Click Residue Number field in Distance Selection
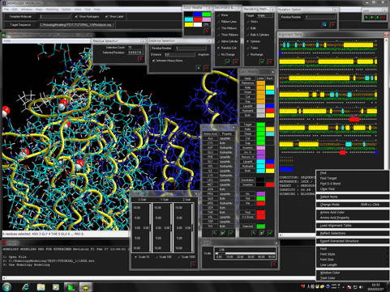 191,48
